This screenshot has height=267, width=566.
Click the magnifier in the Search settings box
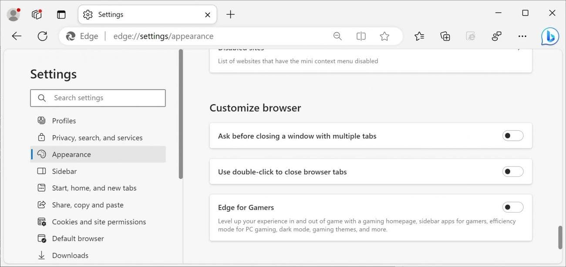pos(41,98)
